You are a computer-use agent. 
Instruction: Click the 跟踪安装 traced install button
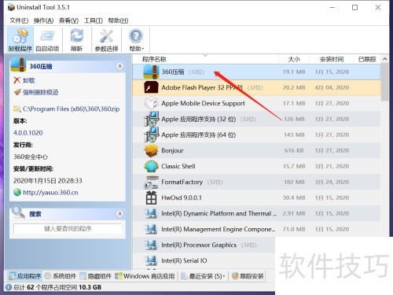tap(248, 276)
